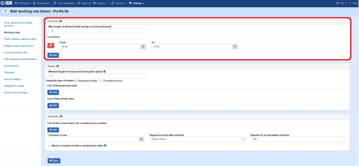Open Enumerations settings

12,66
